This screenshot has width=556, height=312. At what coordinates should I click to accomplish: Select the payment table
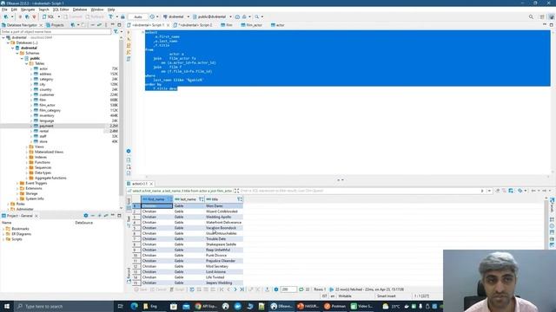(x=46, y=126)
